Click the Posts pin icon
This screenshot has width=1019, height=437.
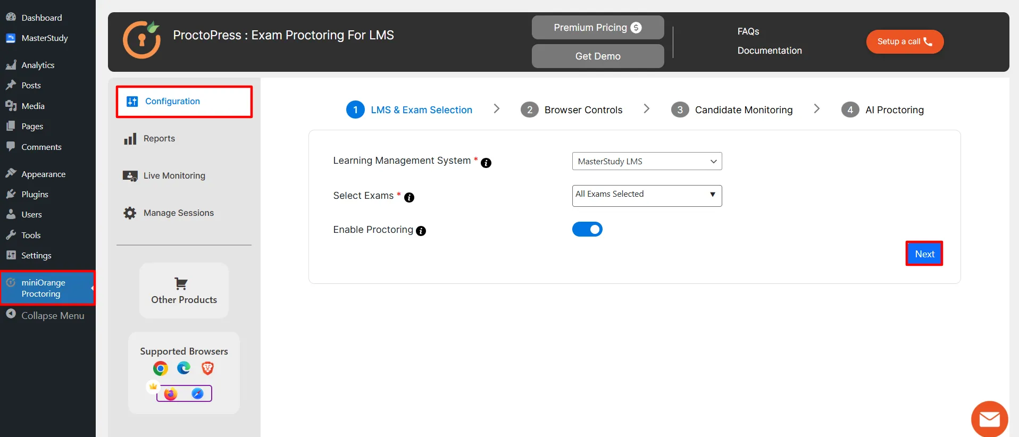pyautogui.click(x=11, y=85)
